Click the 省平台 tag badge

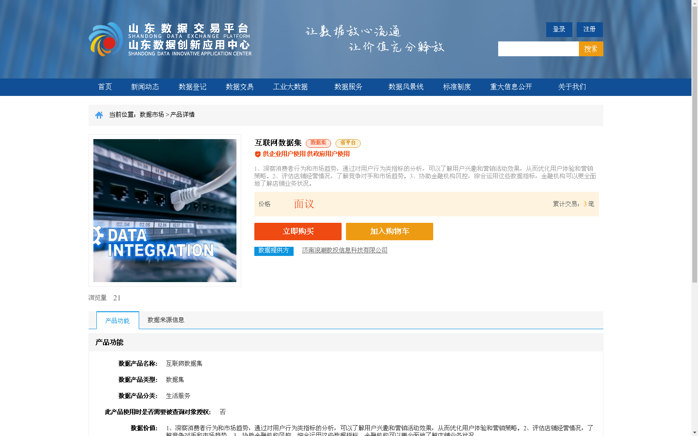pyautogui.click(x=348, y=143)
